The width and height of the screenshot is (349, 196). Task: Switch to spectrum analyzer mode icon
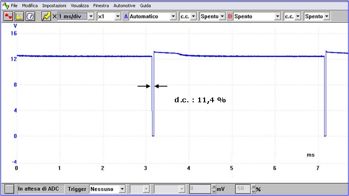click(19, 16)
